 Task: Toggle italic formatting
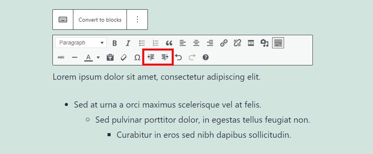click(128, 43)
